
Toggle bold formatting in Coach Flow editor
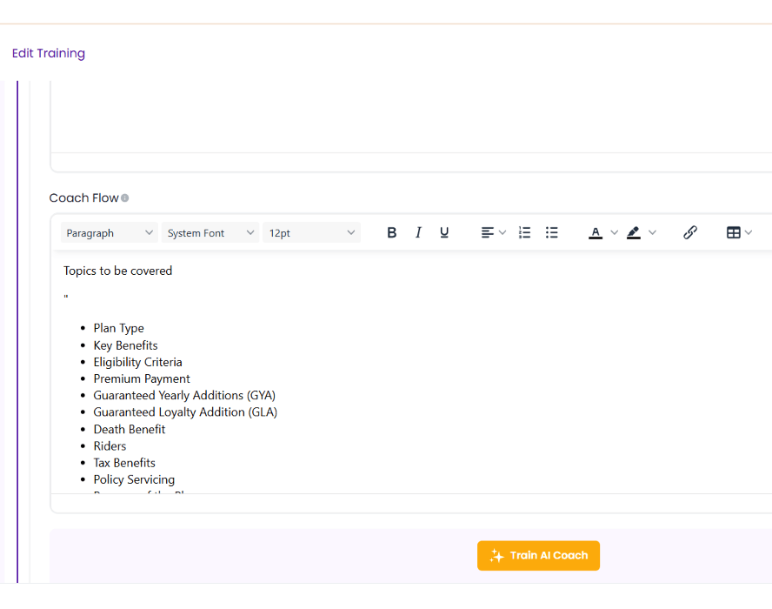click(392, 233)
